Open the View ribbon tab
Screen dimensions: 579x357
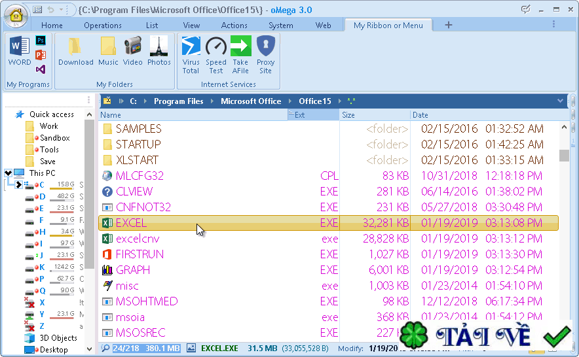coord(191,25)
